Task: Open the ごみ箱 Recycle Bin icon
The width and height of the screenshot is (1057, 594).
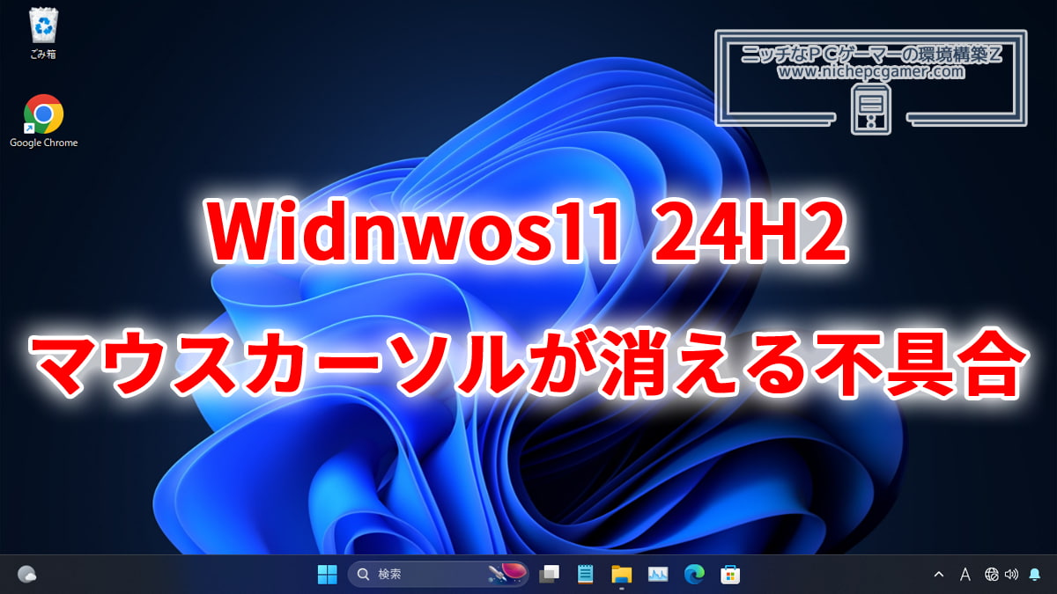Action: coord(42,34)
